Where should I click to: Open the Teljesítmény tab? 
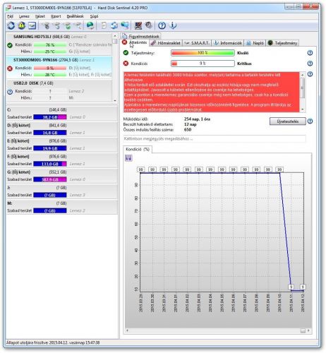[283, 43]
